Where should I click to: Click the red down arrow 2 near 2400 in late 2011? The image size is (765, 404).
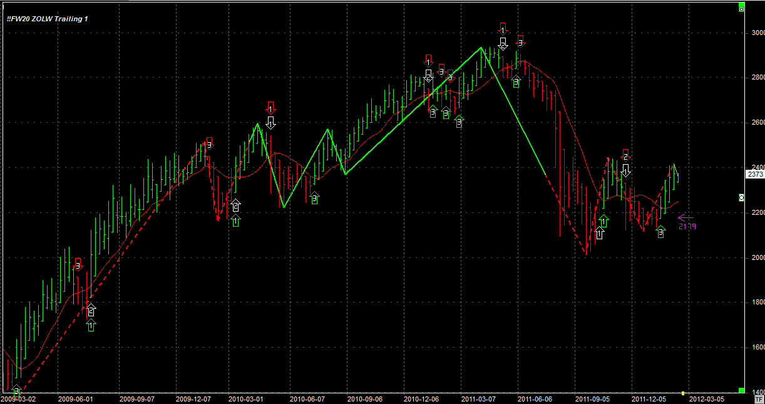pyautogui.click(x=625, y=155)
